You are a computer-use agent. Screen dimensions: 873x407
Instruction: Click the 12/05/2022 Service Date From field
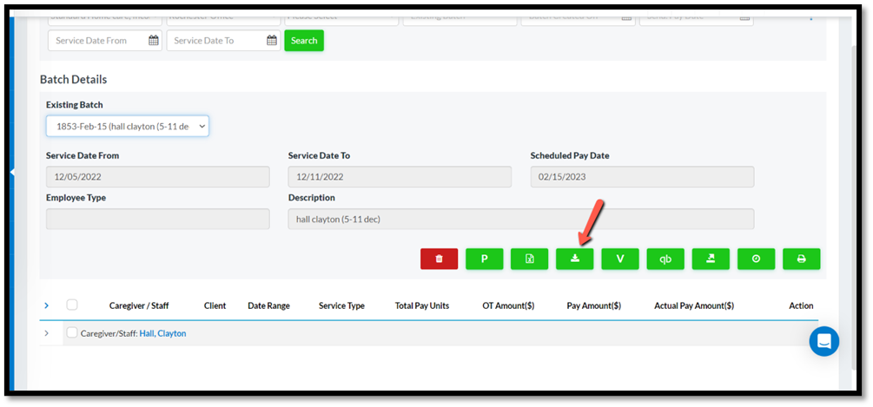click(157, 177)
